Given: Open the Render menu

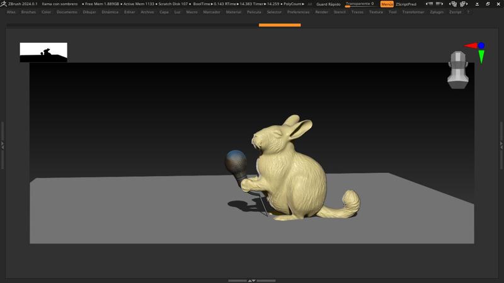Looking at the screenshot, I should [321, 12].
